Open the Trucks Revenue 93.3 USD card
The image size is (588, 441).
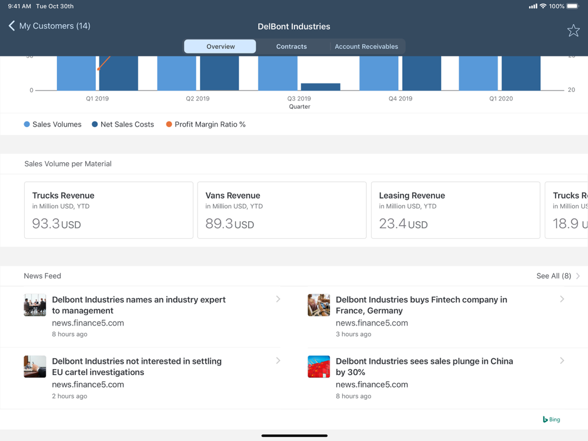[x=109, y=210]
